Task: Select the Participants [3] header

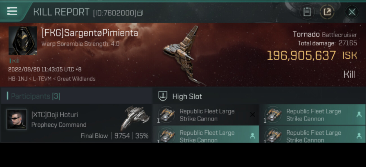Action: pyautogui.click(x=35, y=96)
